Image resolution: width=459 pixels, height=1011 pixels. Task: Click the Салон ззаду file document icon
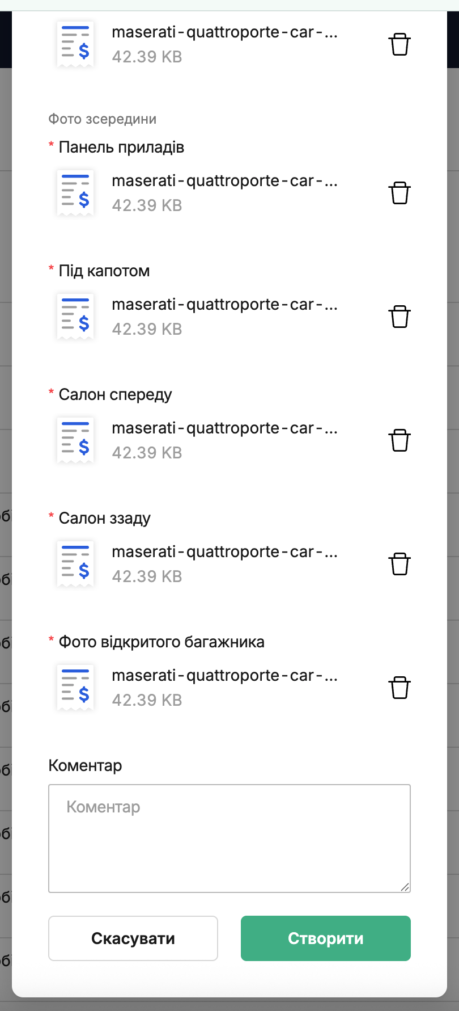(x=75, y=564)
